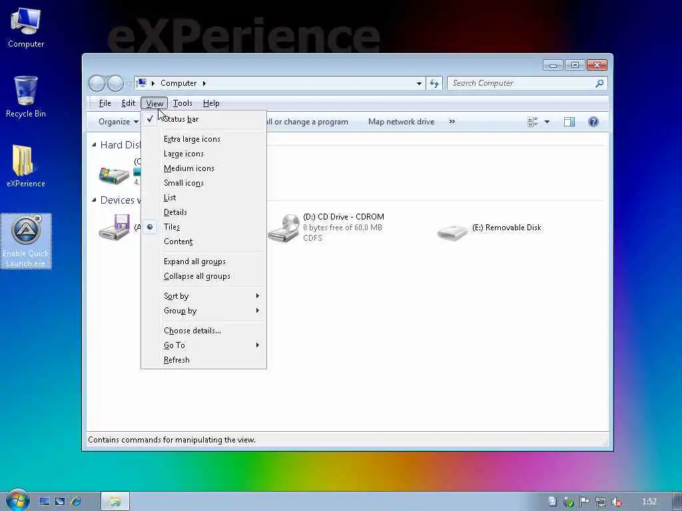
Task: Choose Small icons view
Action: 204,183
